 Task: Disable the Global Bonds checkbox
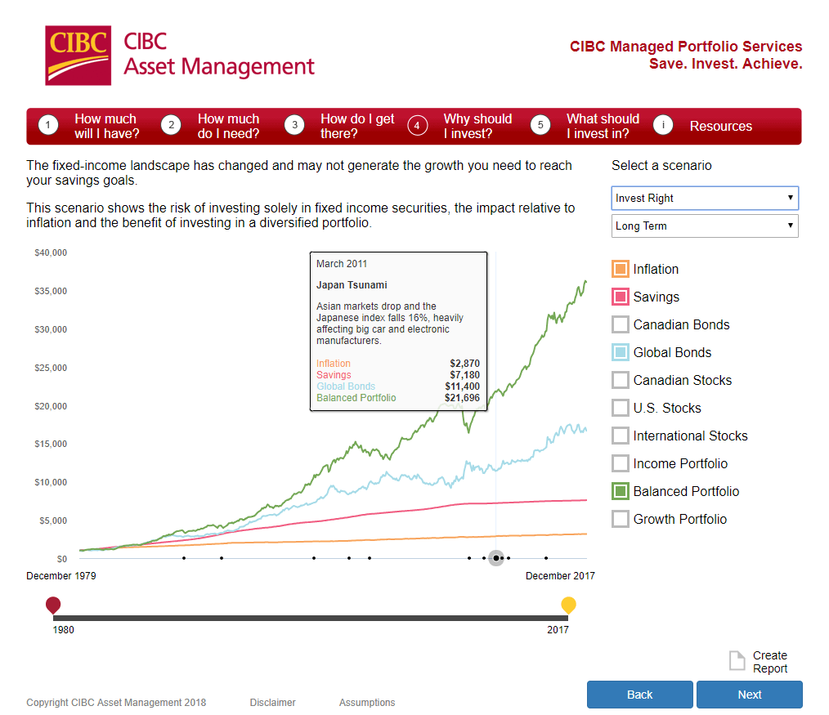tap(621, 352)
